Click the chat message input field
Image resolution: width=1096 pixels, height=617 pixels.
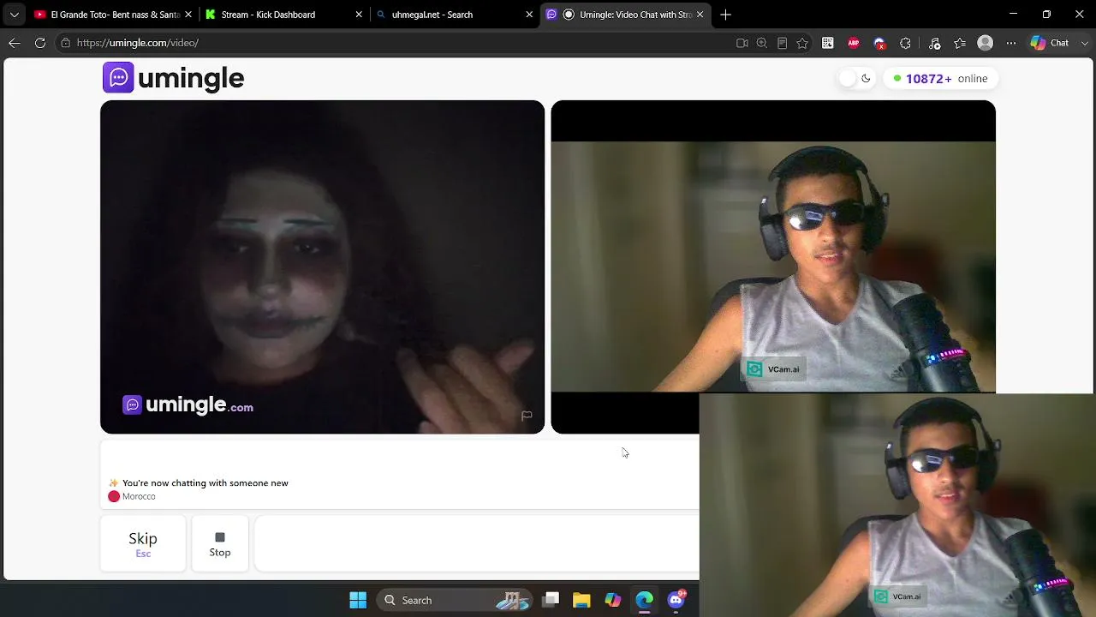click(x=476, y=543)
